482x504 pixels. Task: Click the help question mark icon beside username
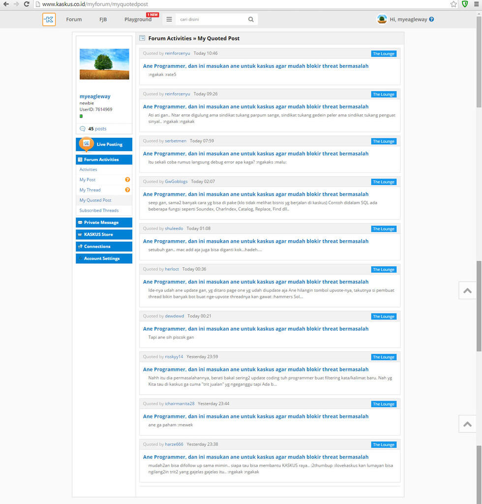(431, 19)
